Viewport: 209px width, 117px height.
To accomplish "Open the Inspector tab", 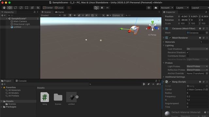I will click(169, 12).
